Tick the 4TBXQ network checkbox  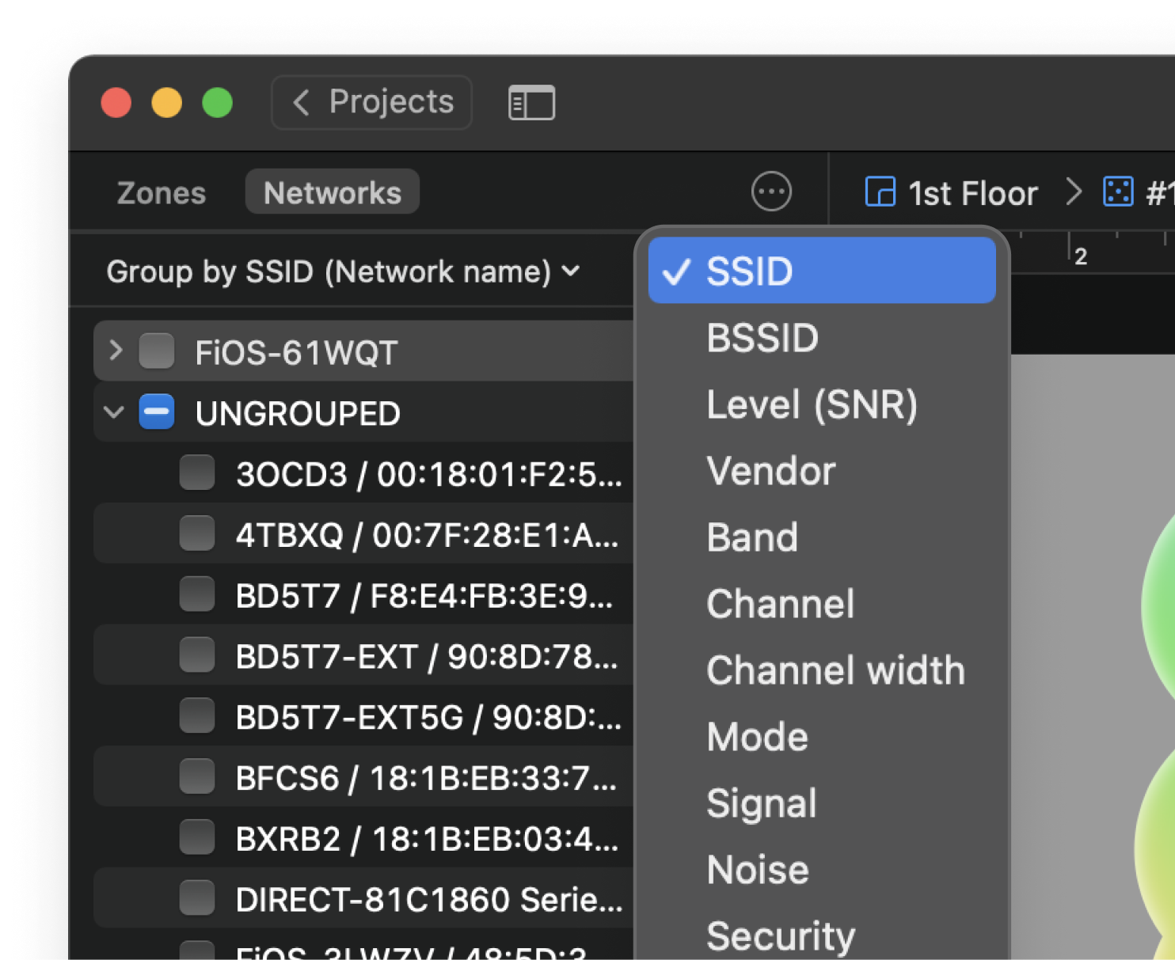pos(197,534)
